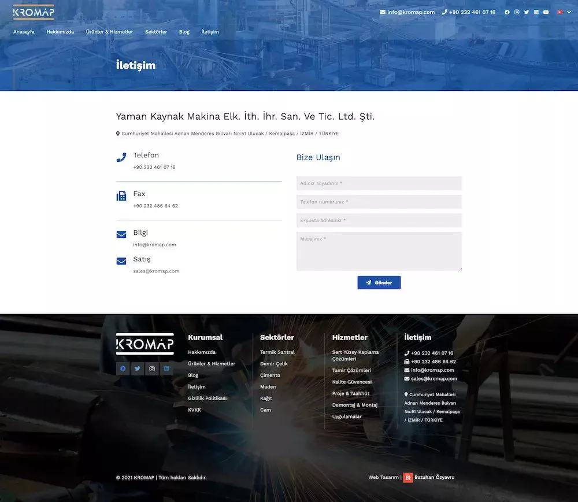Click the header email info@kromap.com
Viewport: 578px width, 502px height.
[x=410, y=12]
